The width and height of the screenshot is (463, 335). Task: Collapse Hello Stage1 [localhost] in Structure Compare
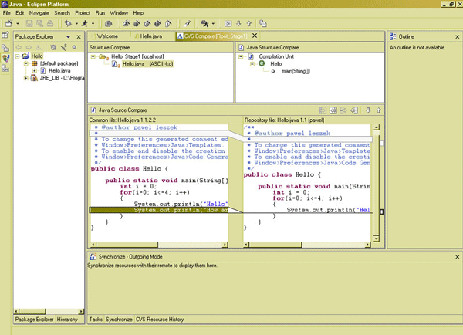[93, 56]
